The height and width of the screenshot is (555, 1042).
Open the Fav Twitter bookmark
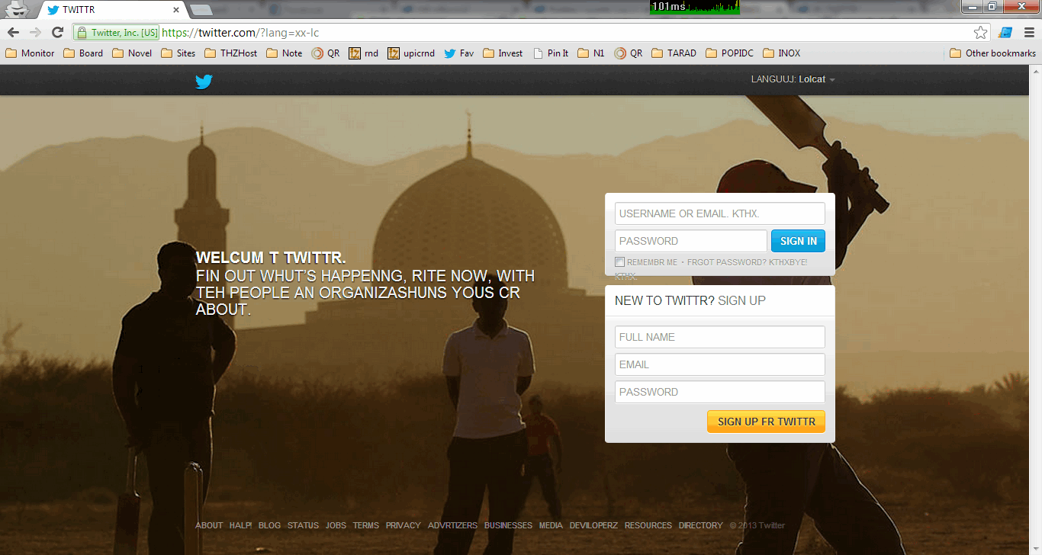click(459, 53)
